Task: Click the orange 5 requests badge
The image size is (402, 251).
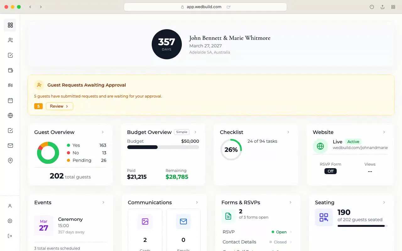Action: 38,106
